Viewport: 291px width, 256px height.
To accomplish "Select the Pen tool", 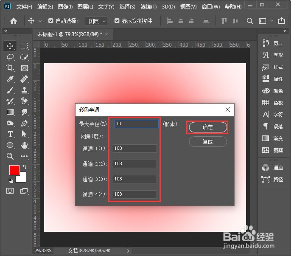I will pyautogui.click(x=24, y=123).
